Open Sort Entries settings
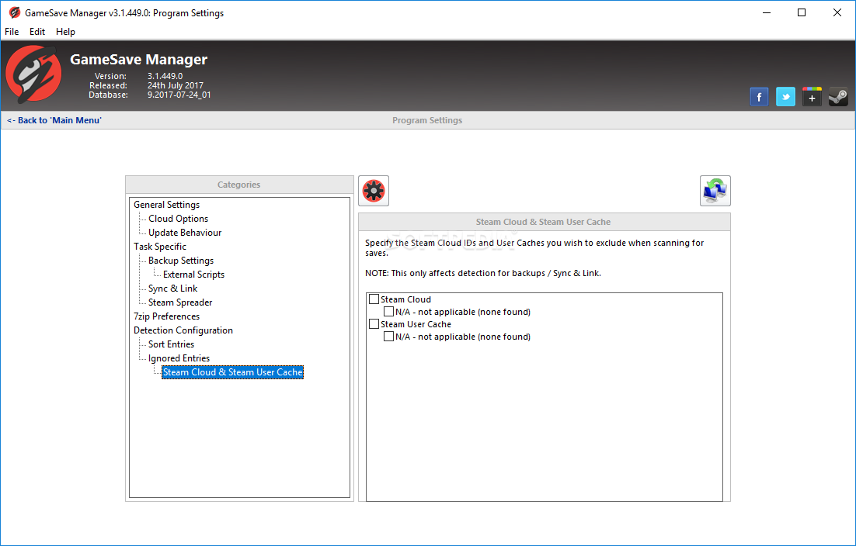This screenshot has width=856, height=546. click(171, 344)
